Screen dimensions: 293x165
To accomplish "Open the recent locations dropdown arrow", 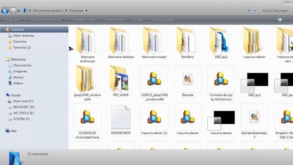I will pos(19,11).
